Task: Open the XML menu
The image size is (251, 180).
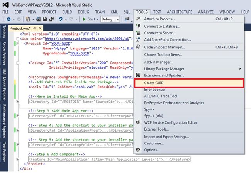Action: pyautogui.click(x=114, y=12)
